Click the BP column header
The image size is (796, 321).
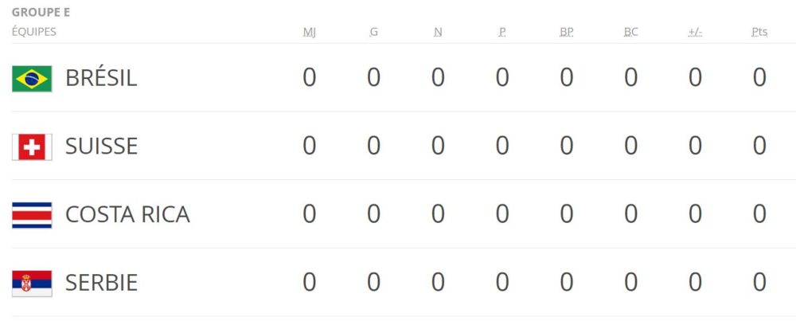tap(567, 32)
